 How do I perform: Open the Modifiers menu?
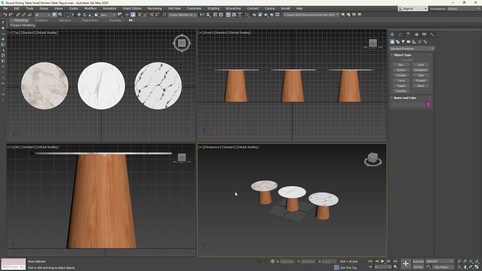point(90,9)
